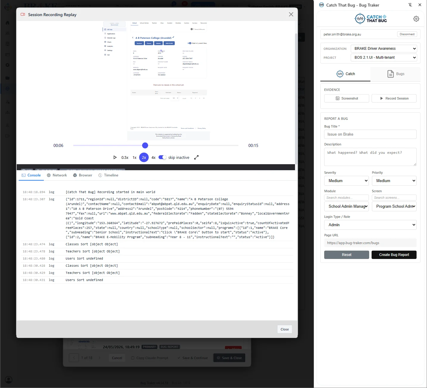Viewport: 427px width, 388px height.
Task: Click Cancel in background dialog
Action: click(117, 358)
